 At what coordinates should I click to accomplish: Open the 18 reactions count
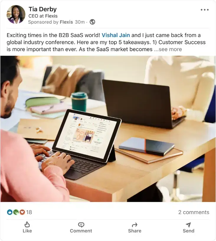pos(29,212)
